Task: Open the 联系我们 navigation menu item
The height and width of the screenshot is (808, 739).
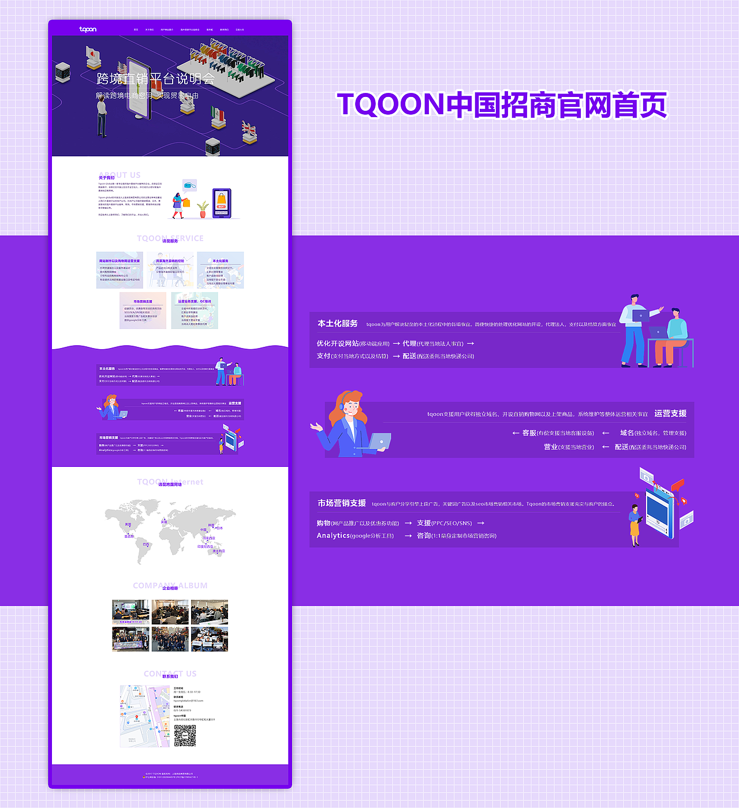Action: [x=223, y=29]
